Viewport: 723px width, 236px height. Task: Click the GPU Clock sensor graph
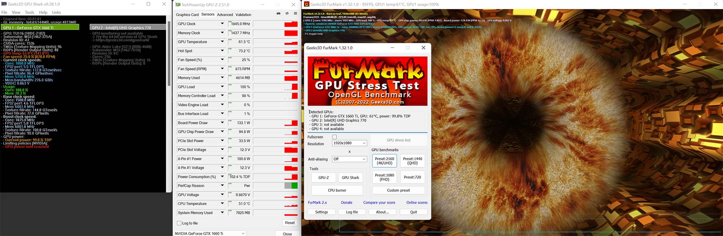pyautogui.click(x=275, y=24)
